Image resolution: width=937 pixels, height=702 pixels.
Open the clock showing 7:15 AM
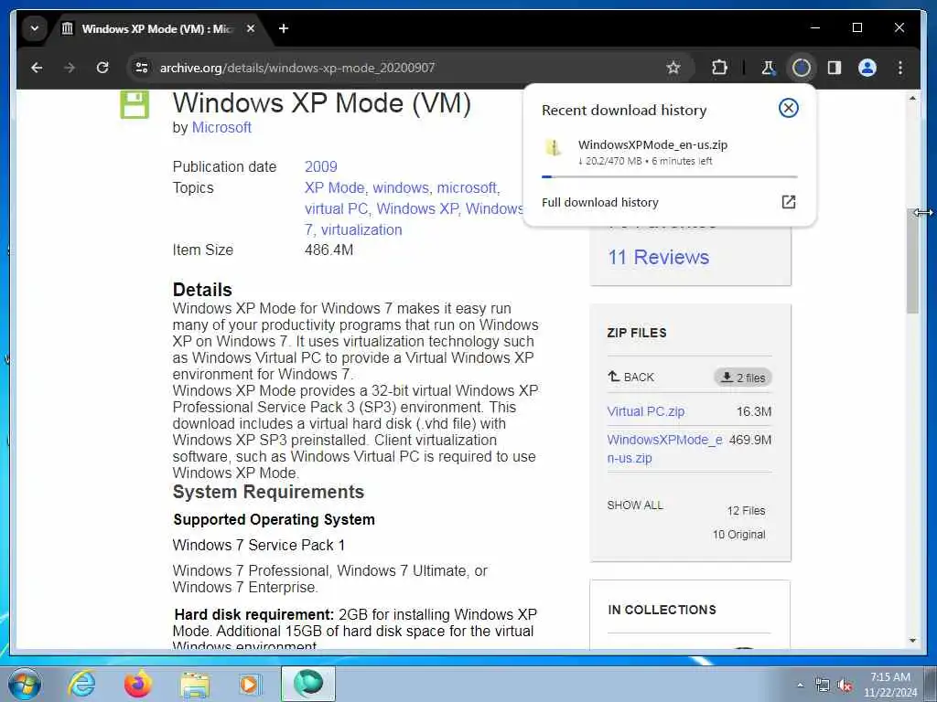click(890, 685)
